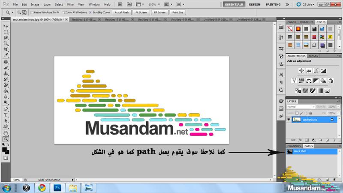
Task: Open the Window menu
Action: click(94, 4)
